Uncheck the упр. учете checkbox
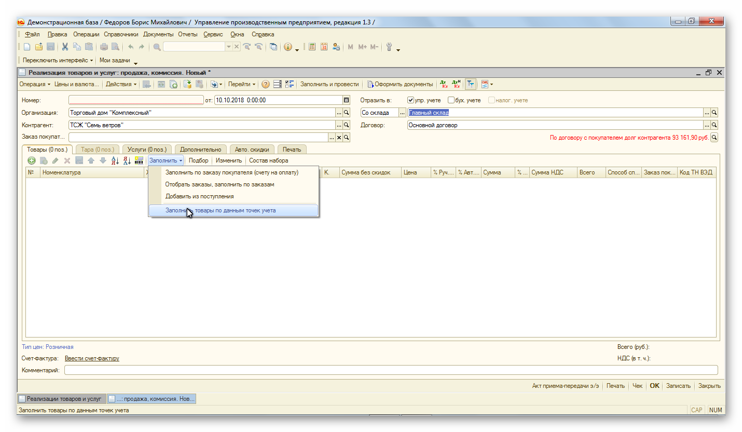This screenshot has width=742, height=432. [410, 100]
